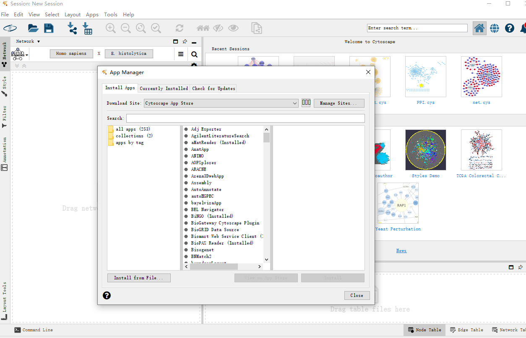
Task: Open the Network panel gear settings
Action: [x=194, y=65]
